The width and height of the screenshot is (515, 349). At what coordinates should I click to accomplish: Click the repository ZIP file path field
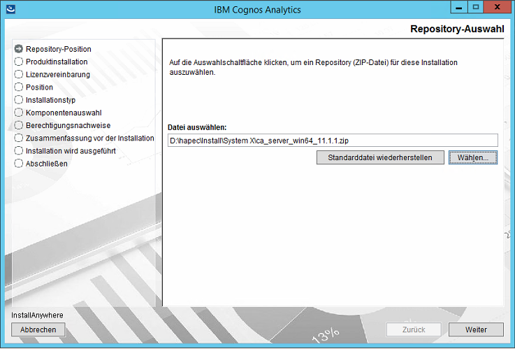[333, 141]
